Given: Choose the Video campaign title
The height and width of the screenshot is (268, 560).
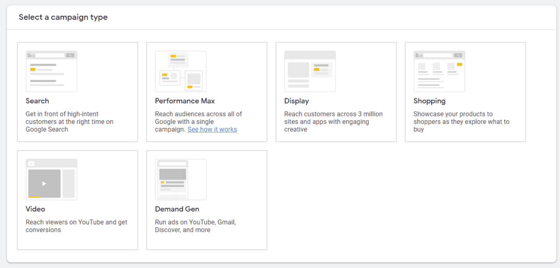Looking at the screenshot, I should click(x=35, y=209).
